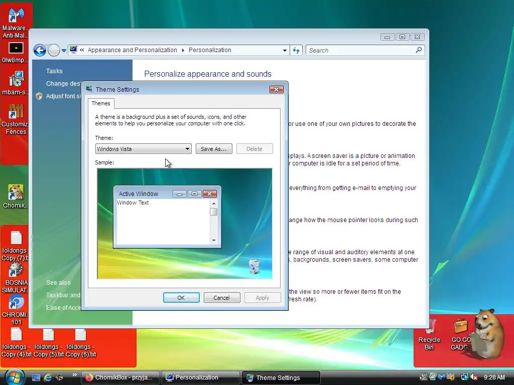The image size is (514, 385).
Task: Click the See also sidebar heading
Action: click(x=58, y=283)
